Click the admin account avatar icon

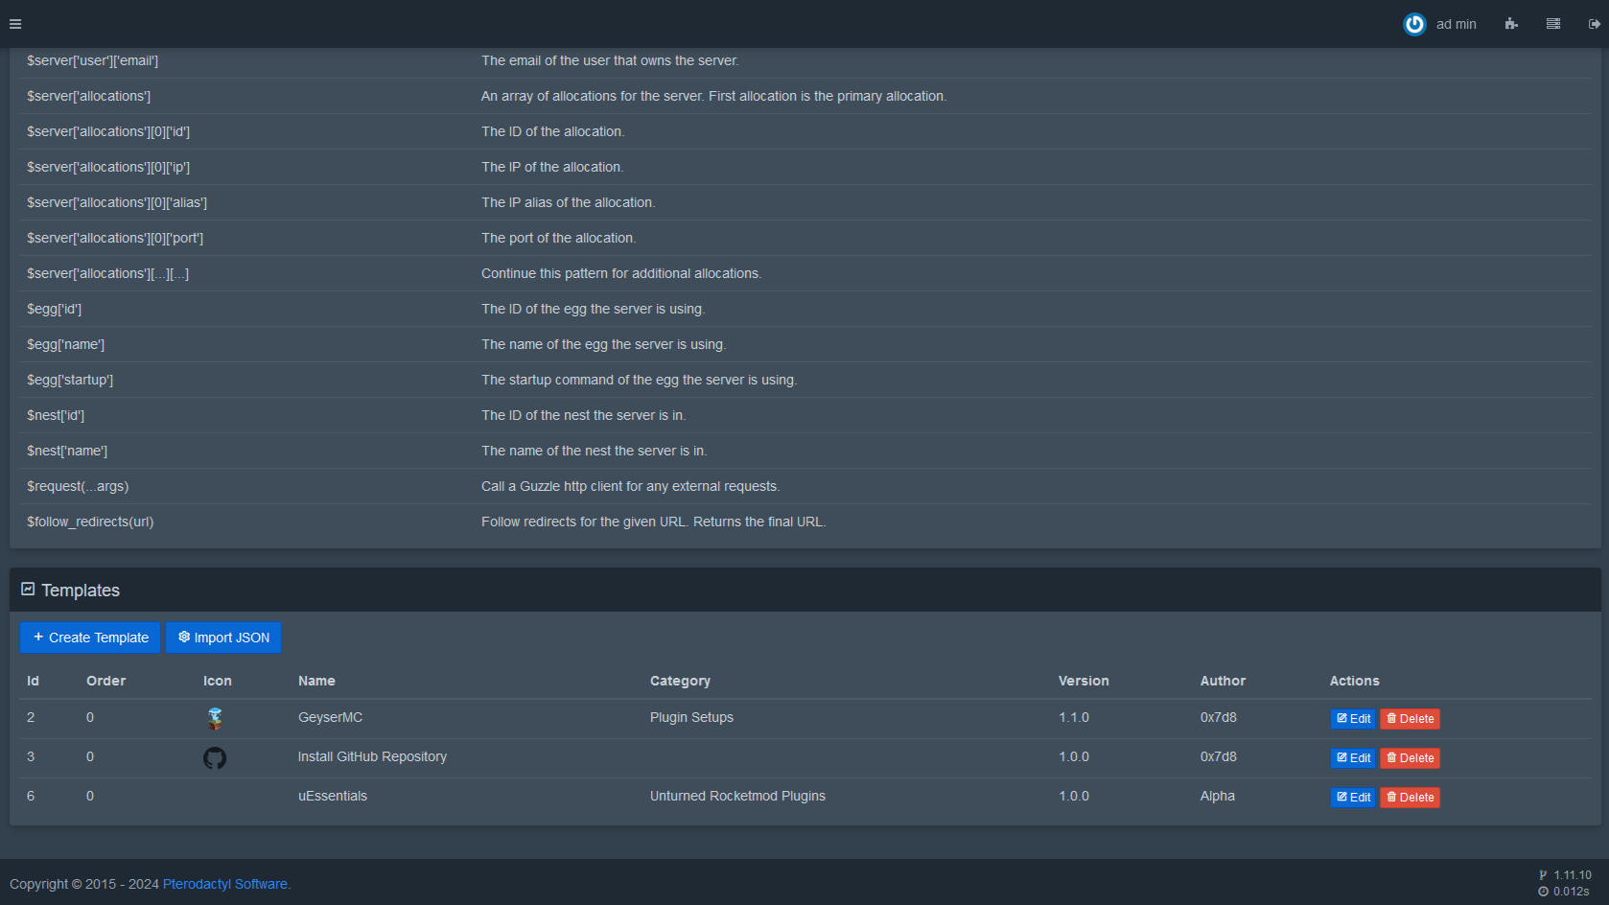pos(1414,24)
